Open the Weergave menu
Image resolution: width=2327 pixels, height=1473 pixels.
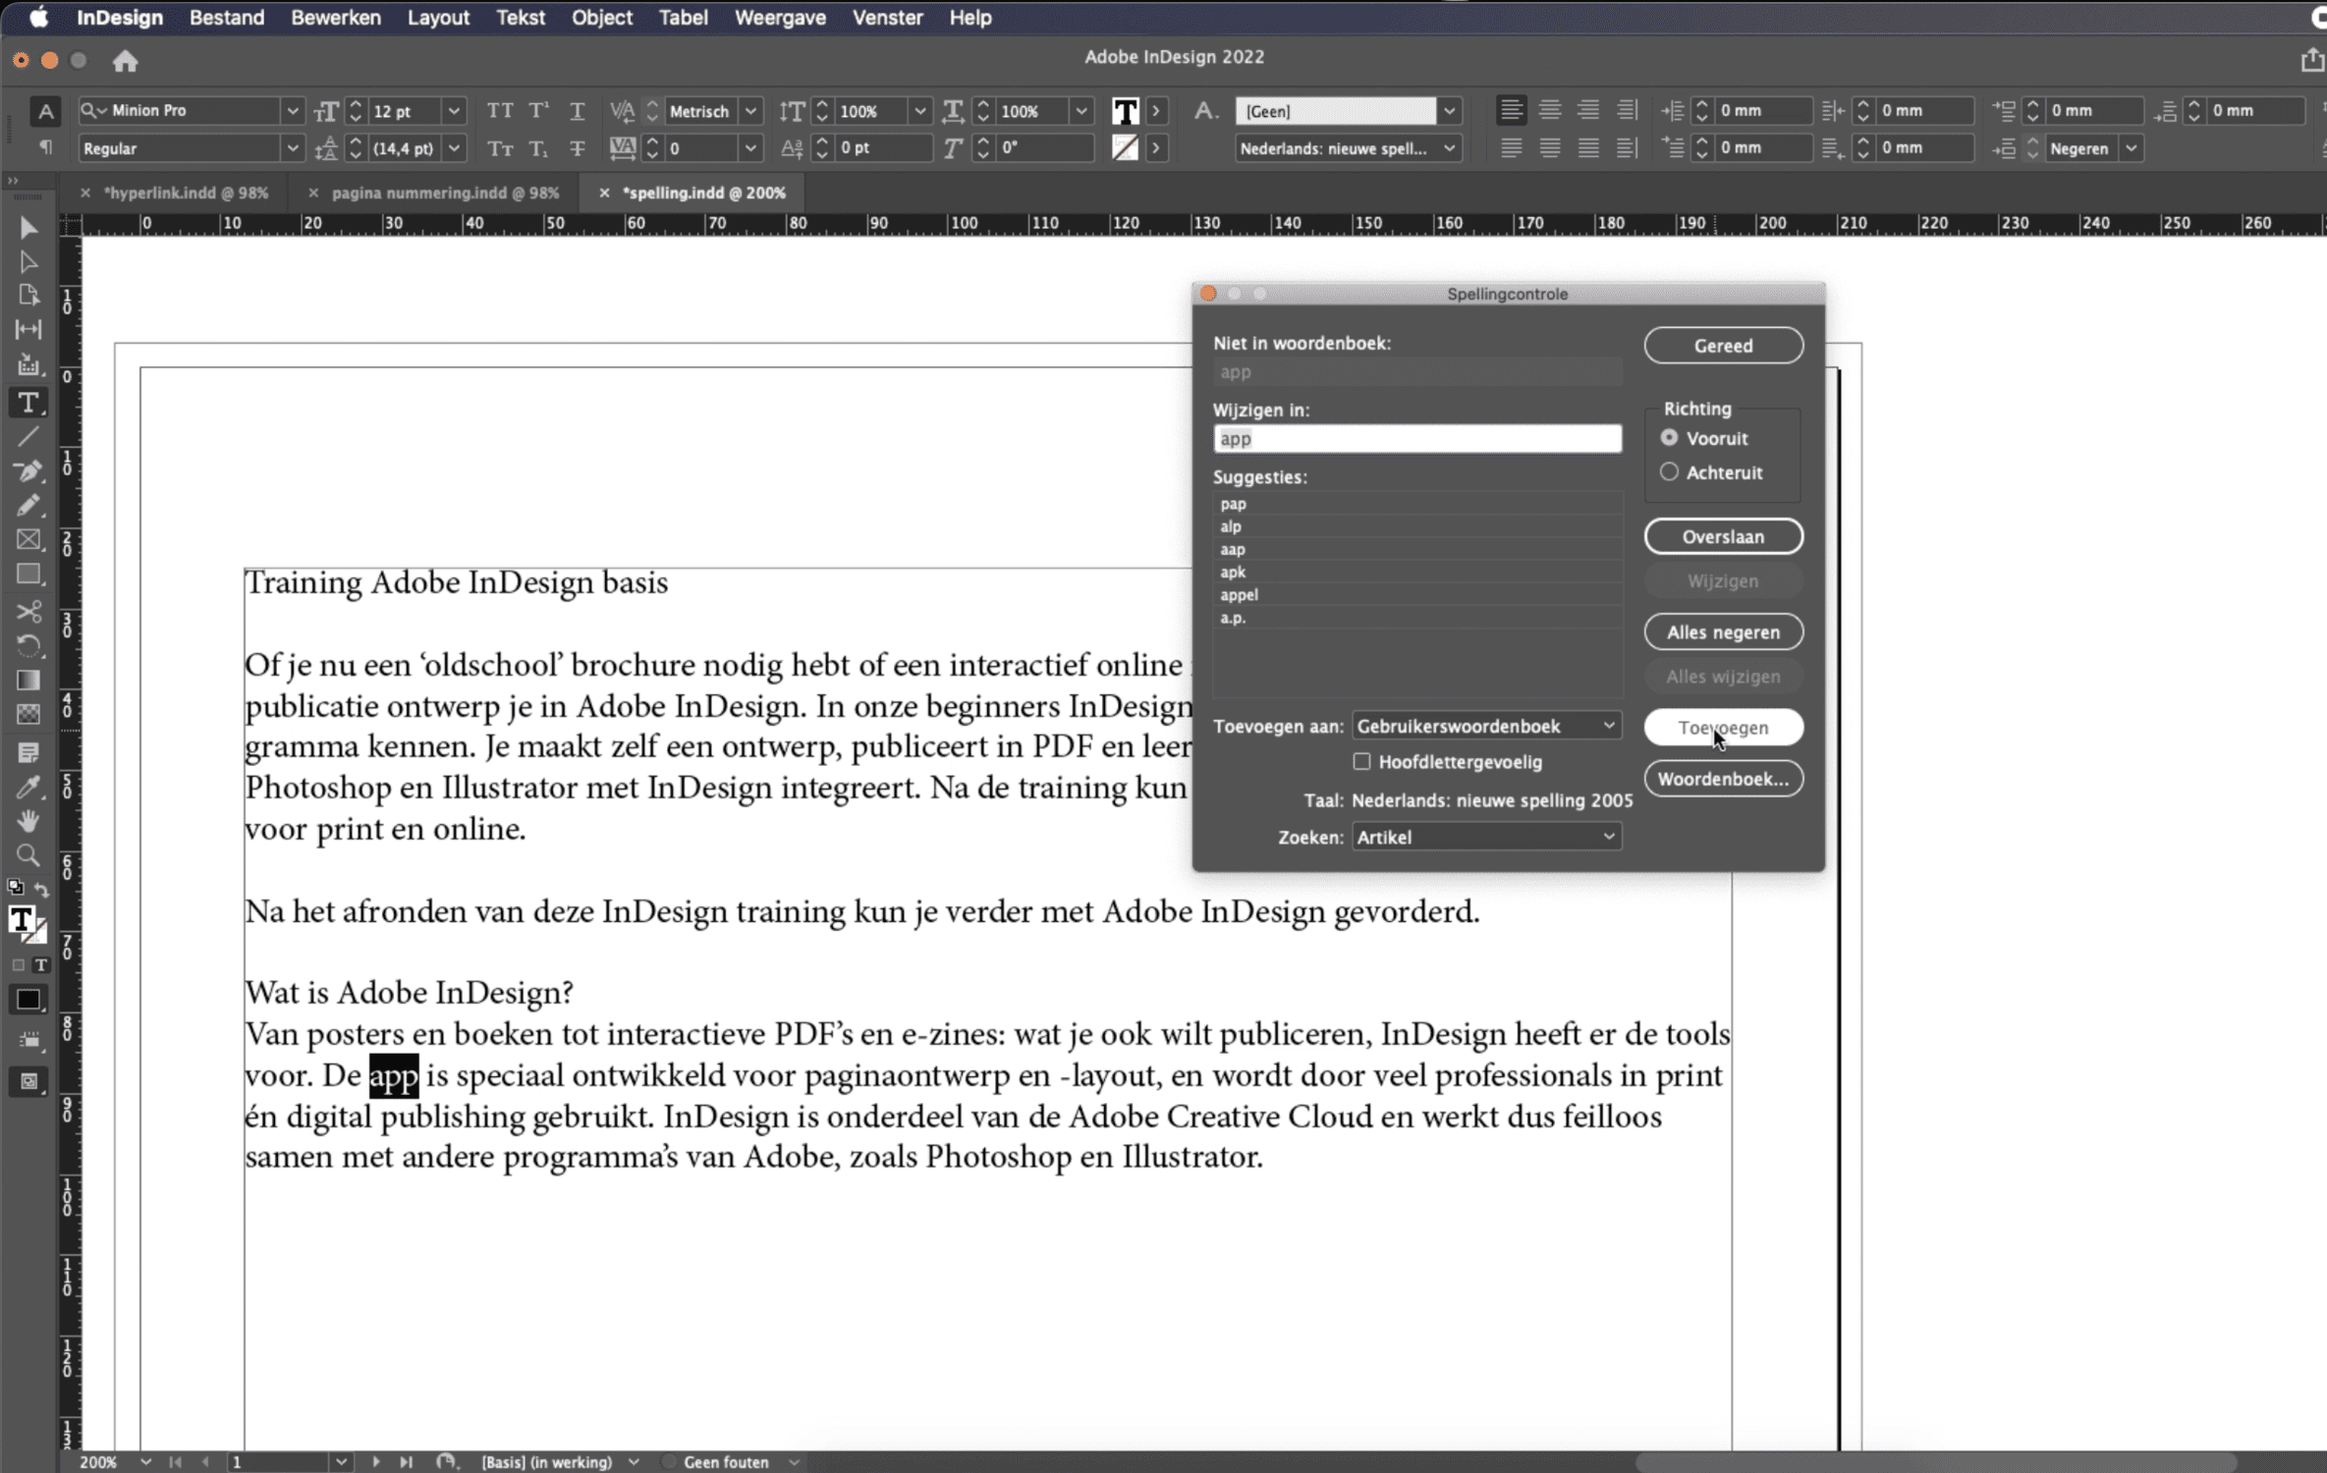pos(780,18)
